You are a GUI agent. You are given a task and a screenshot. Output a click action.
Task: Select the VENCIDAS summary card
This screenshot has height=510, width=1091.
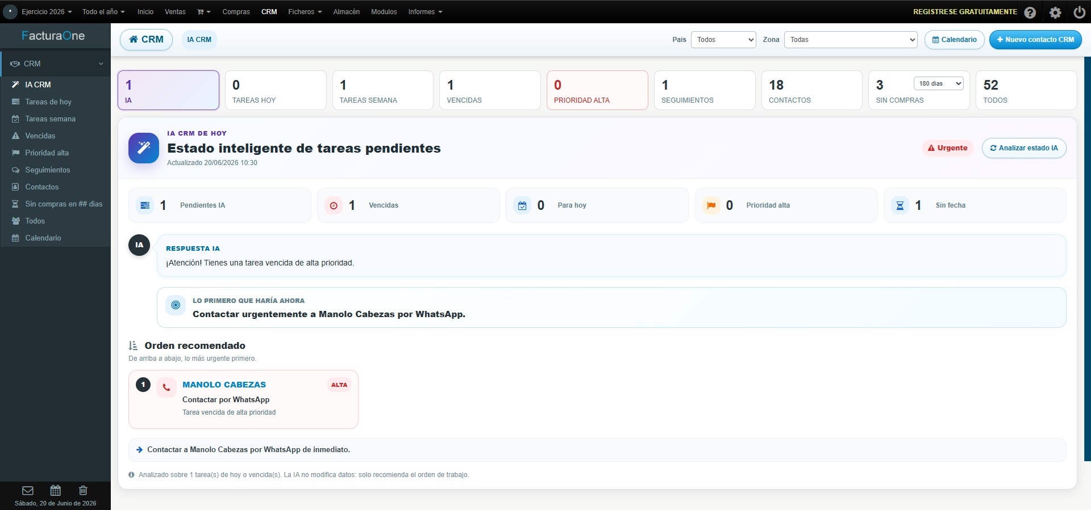pyautogui.click(x=490, y=90)
